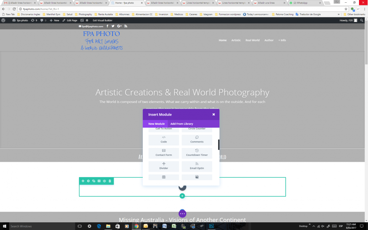Open the Formacion wordpress bookmarks folder

click(x=227, y=14)
